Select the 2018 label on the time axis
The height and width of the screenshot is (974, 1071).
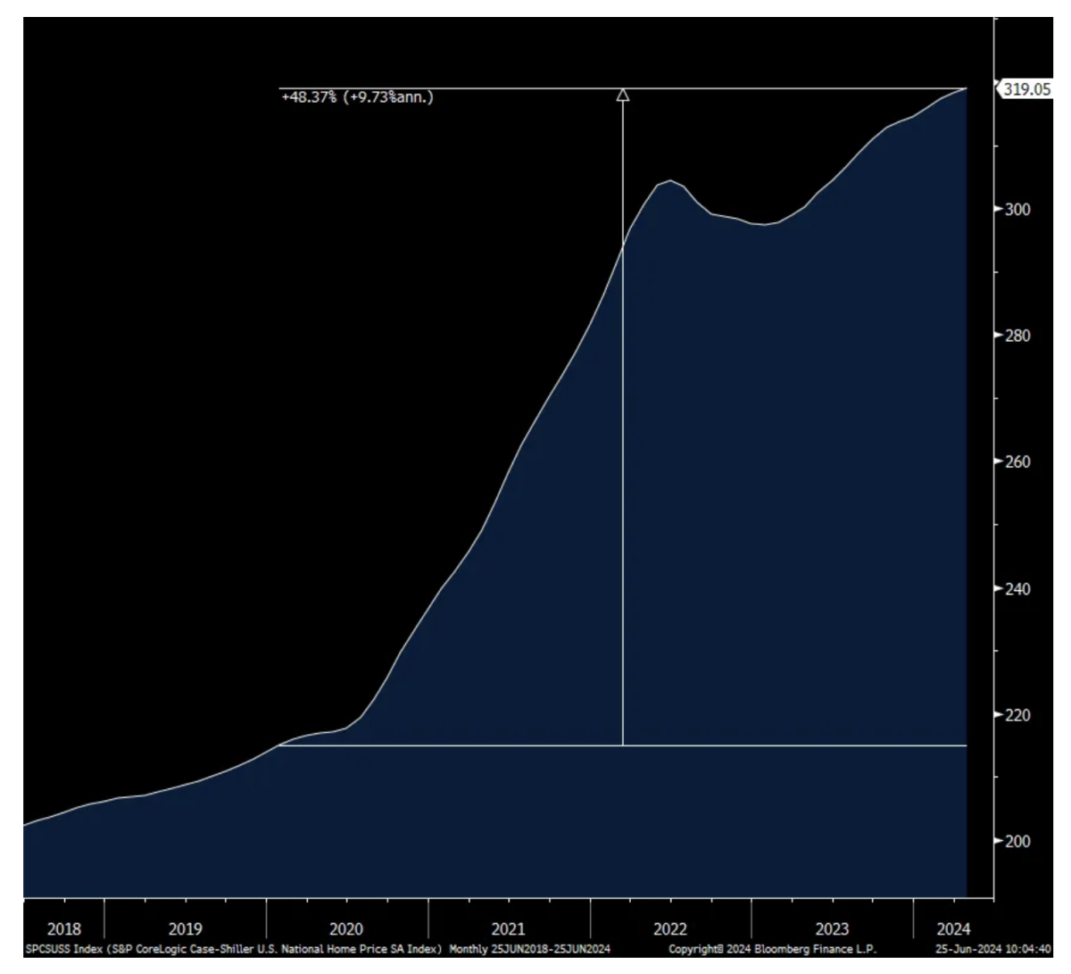(62, 928)
